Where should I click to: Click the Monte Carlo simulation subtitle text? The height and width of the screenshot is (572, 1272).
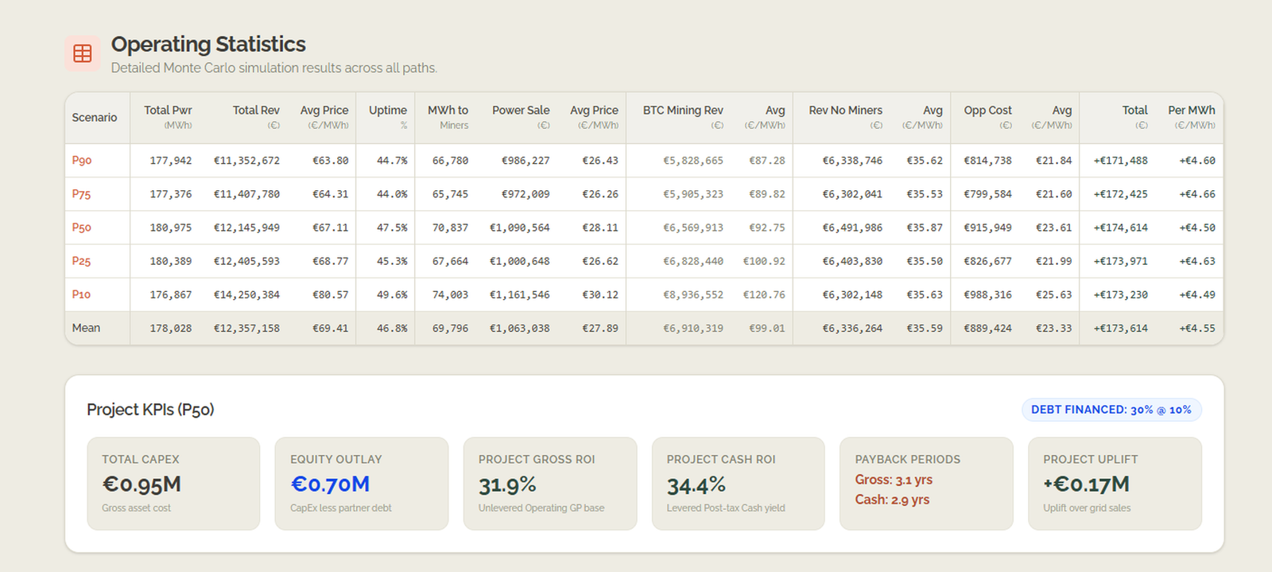point(274,68)
